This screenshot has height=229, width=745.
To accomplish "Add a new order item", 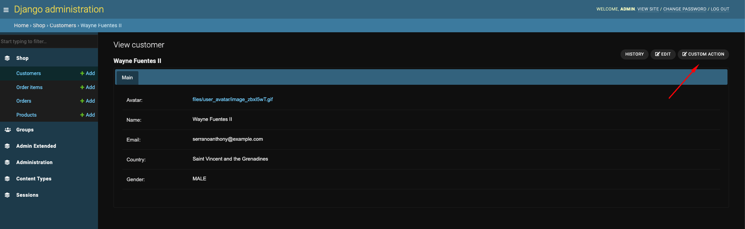I will (87, 87).
